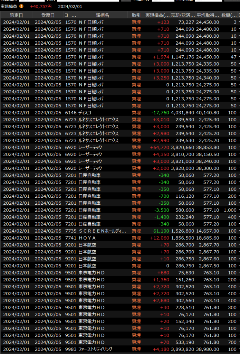Select the ファーストリテイリング row
This screenshot has height=354, width=240.
click(95, 349)
